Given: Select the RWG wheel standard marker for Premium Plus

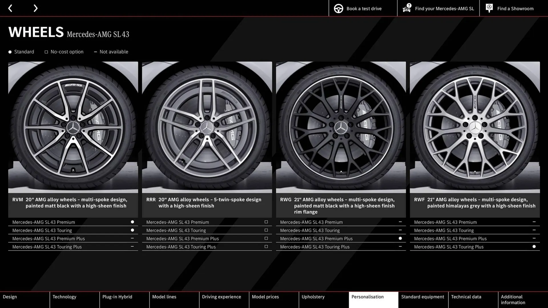Looking at the screenshot, I should (x=400, y=238).
